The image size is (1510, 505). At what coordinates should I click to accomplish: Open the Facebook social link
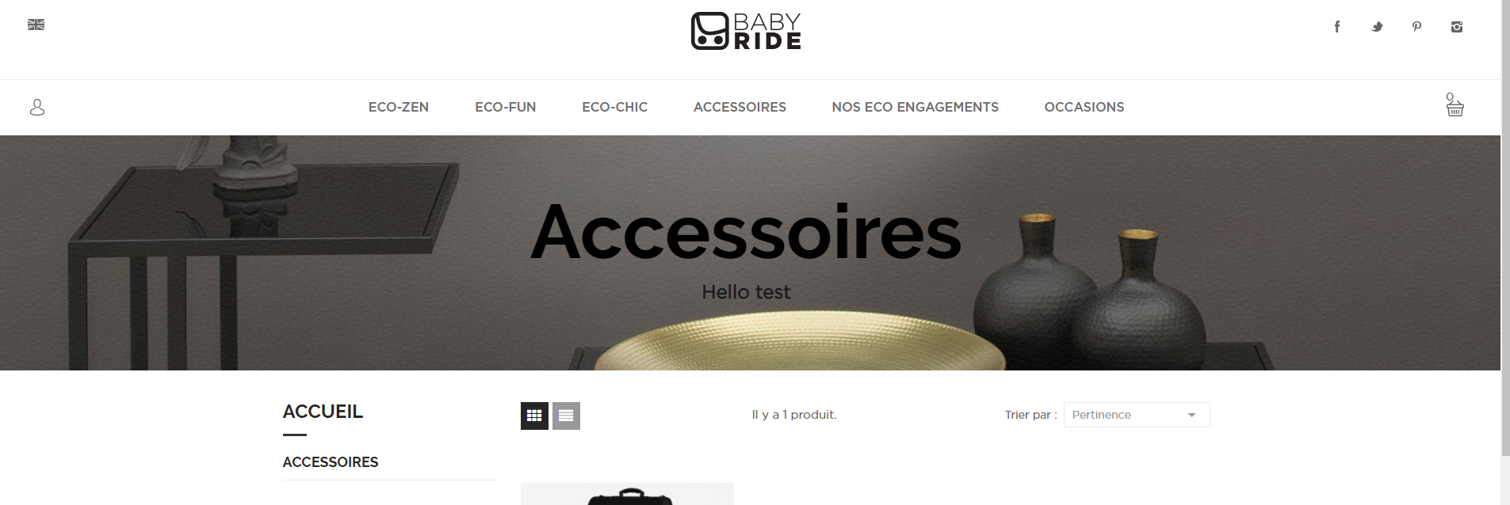point(1337,27)
